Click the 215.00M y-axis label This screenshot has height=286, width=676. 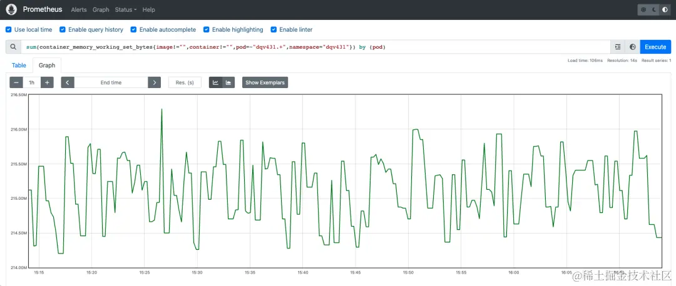pos(19,199)
